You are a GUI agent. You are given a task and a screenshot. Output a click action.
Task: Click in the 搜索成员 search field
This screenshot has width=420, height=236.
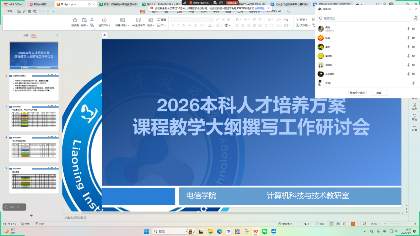coord(364,18)
